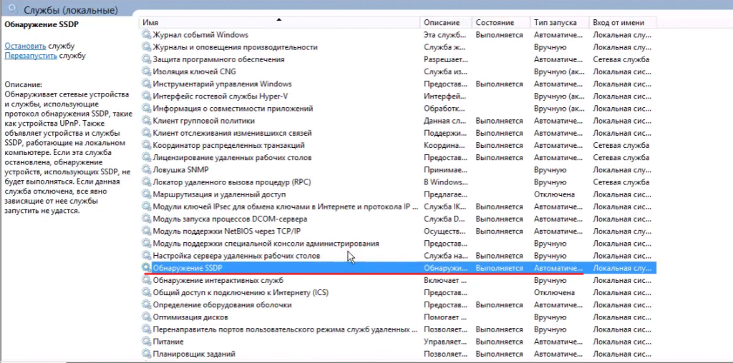Click gear icon of Клиент групповой политики
733x363 pixels.
[146, 121]
